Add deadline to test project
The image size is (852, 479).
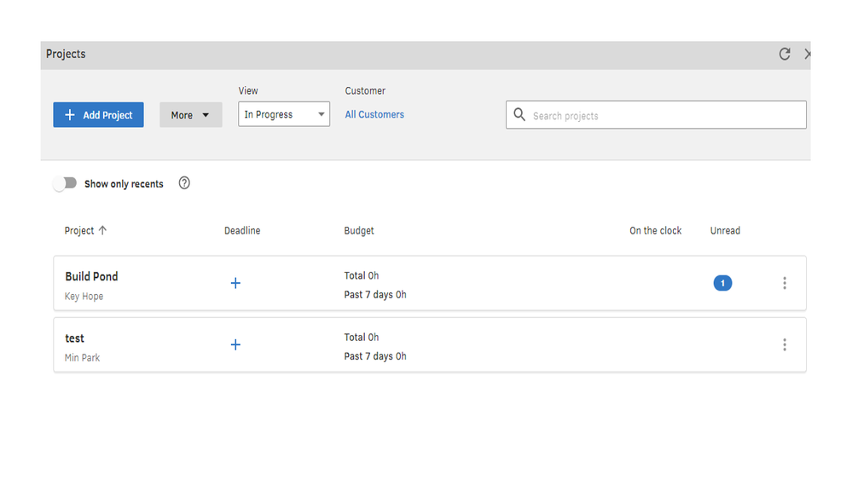pyautogui.click(x=235, y=345)
